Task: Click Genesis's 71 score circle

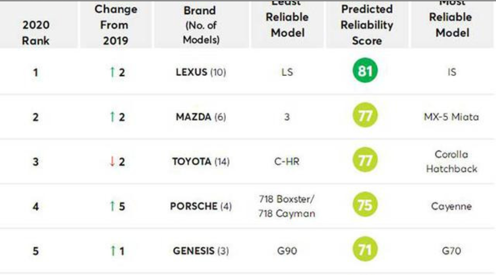Action: (x=365, y=250)
